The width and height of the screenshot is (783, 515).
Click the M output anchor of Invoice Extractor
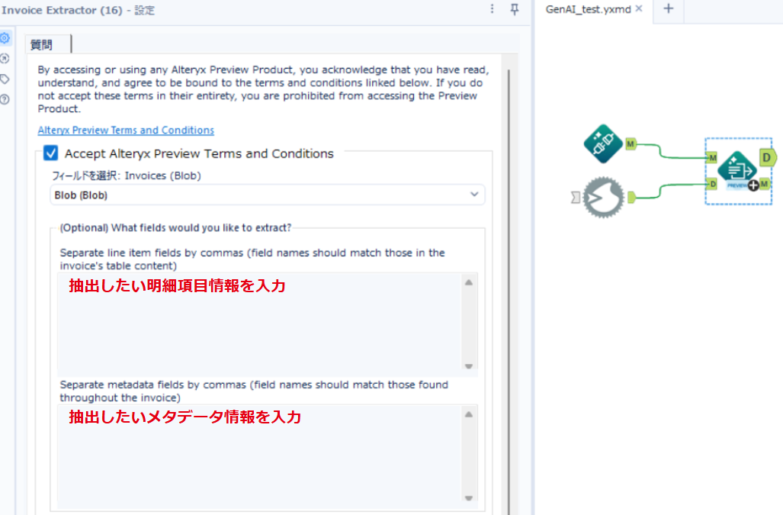tap(764, 185)
